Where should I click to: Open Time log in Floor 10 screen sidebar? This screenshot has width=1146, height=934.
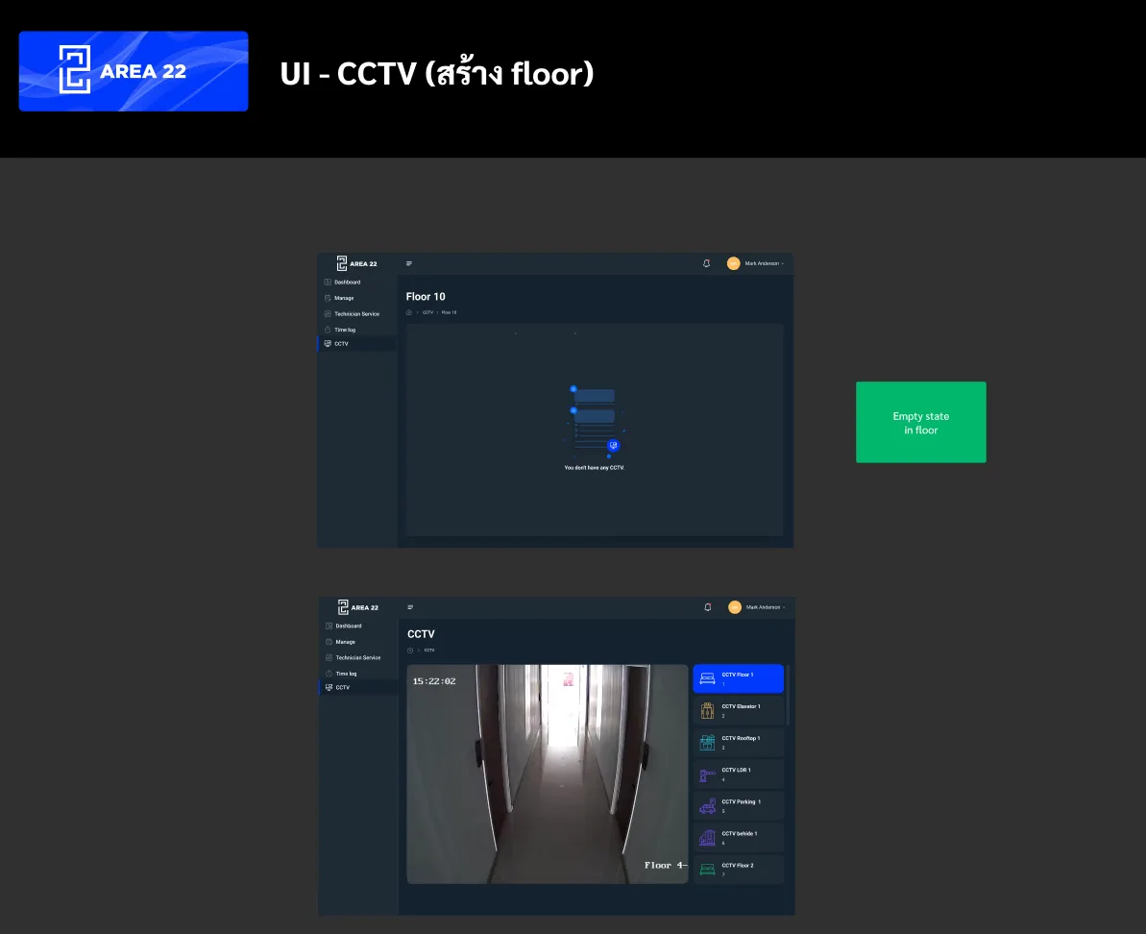[357, 330]
